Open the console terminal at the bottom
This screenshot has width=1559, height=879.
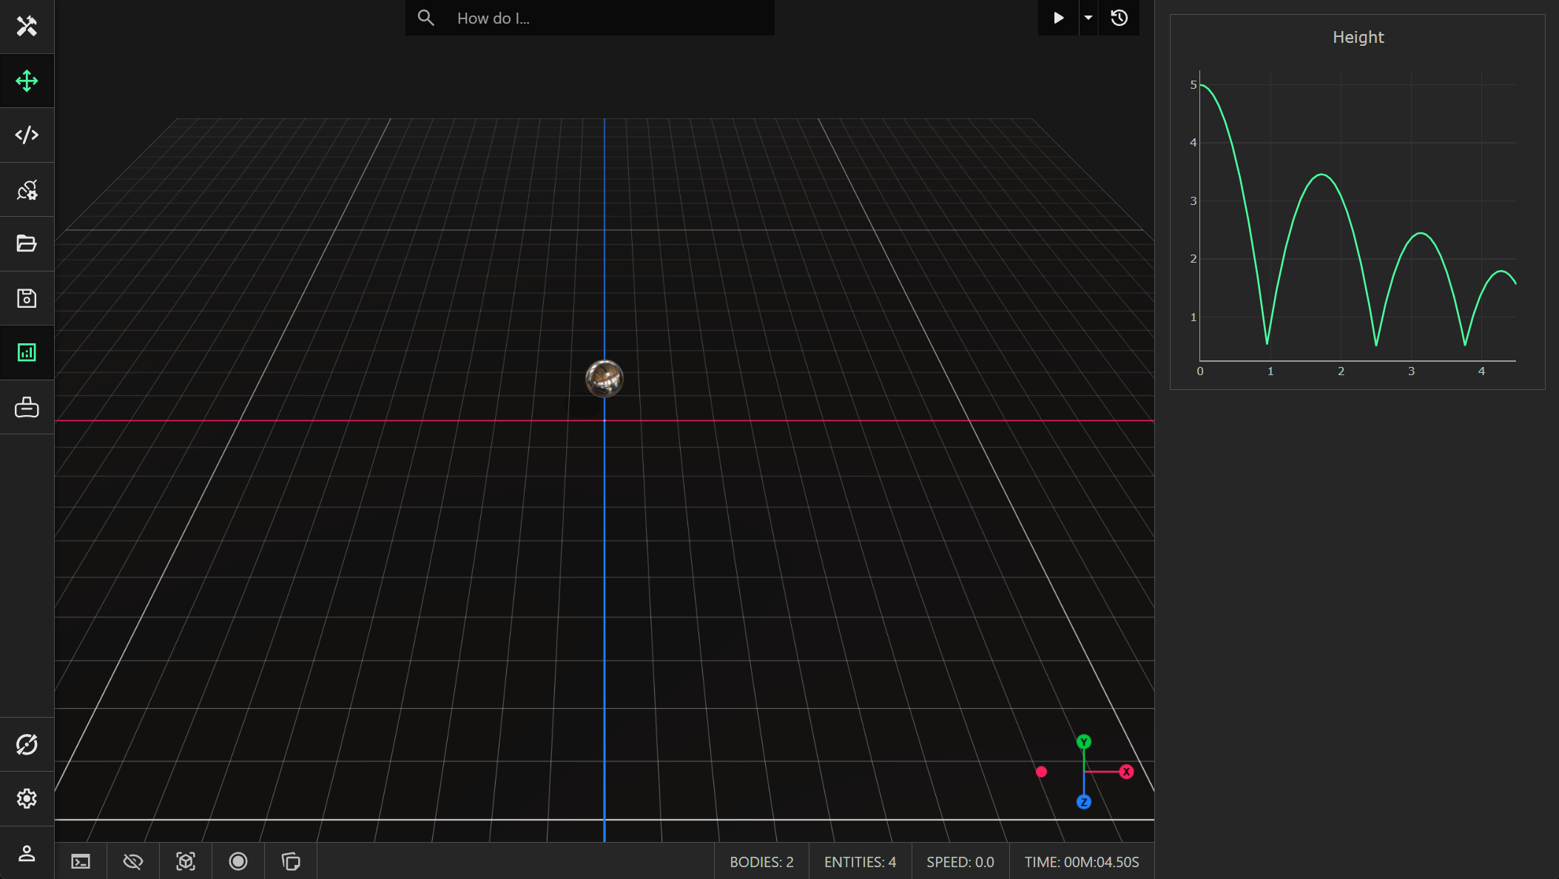coord(80,861)
